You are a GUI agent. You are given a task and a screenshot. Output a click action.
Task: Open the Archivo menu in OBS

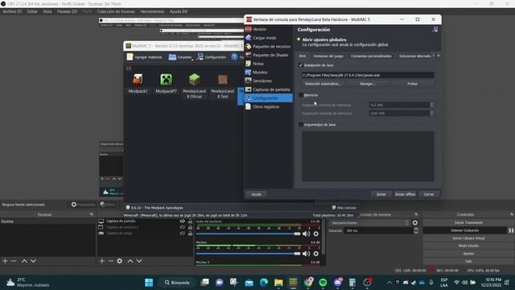[12, 11]
